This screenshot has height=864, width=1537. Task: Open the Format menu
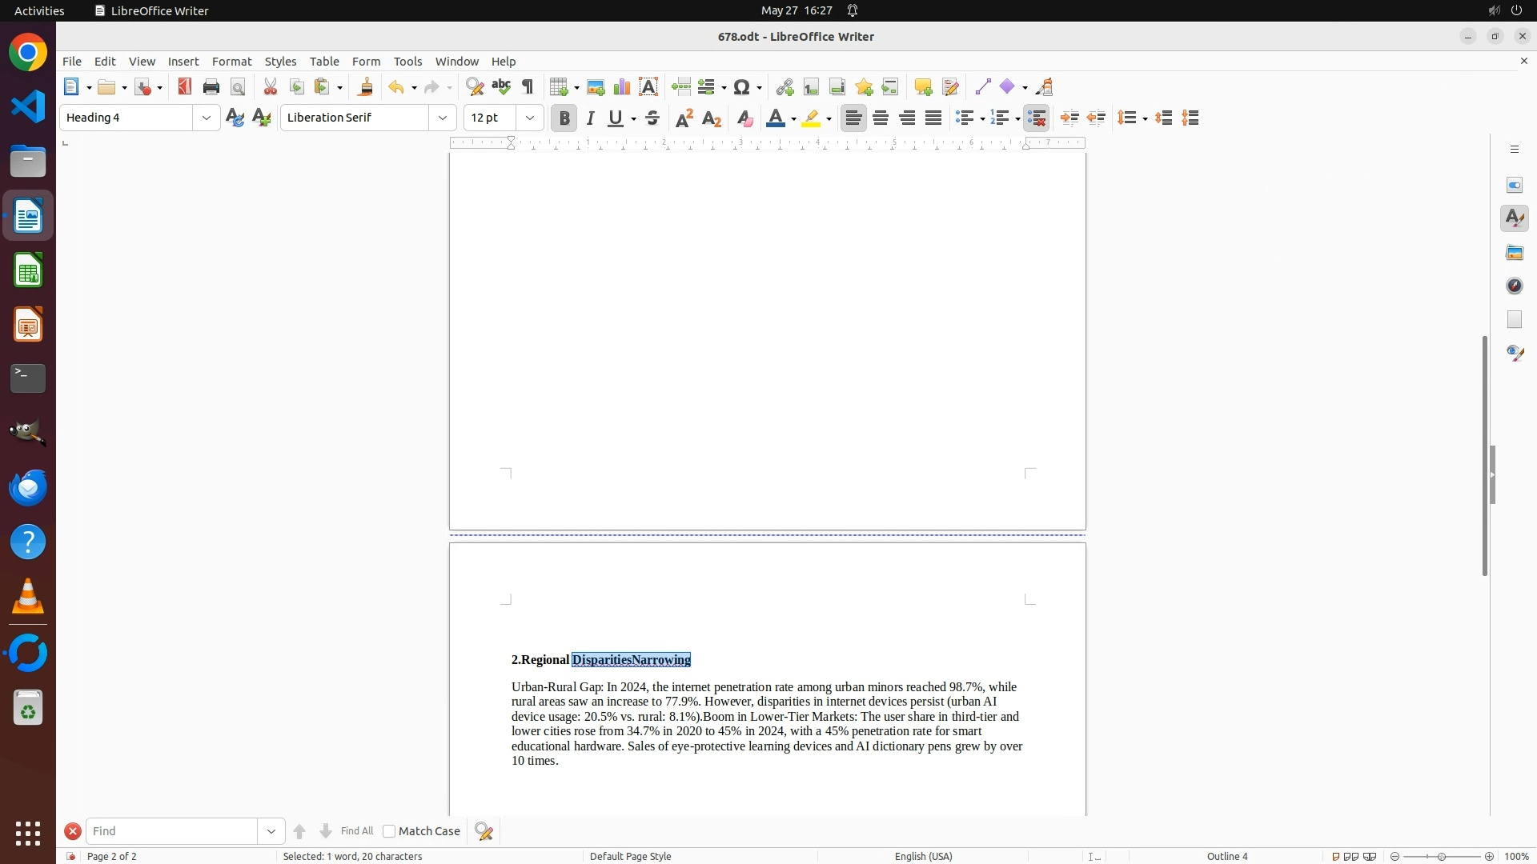pyautogui.click(x=231, y=62)
